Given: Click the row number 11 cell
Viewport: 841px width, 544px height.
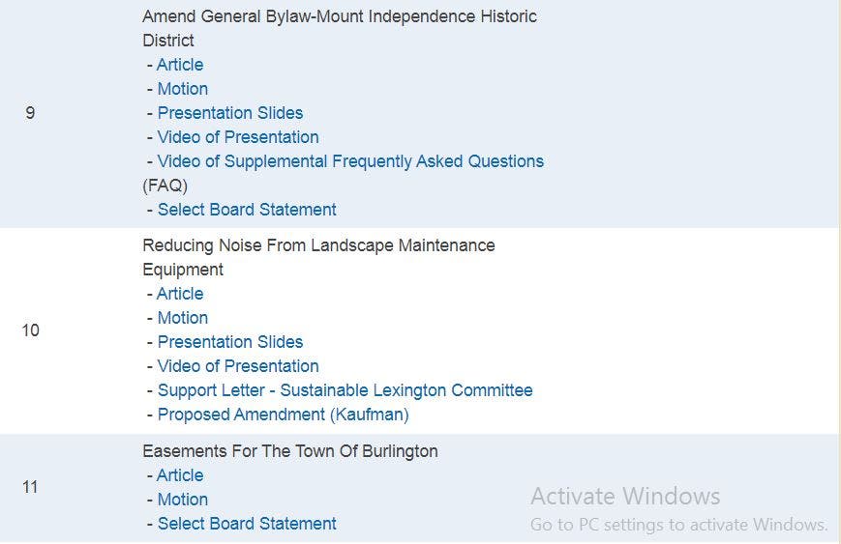Looking at the screenshot, I should (x=30, y=487).
